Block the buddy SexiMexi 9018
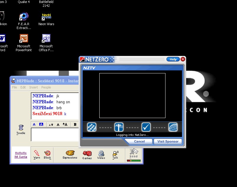The image size is (237, 187). pyautogui.click(x=47, y=154)
